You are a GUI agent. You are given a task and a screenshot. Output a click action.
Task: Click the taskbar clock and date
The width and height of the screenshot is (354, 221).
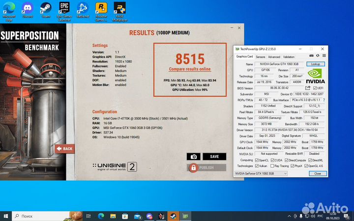[332, 216]
